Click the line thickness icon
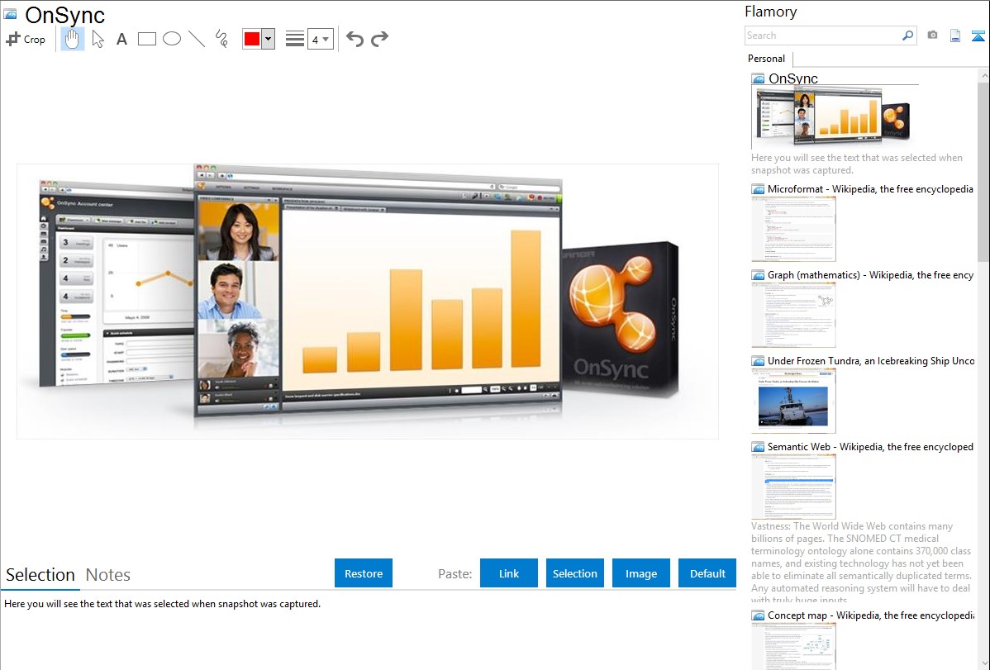Image resolution: width=990 pixels, height=670 pixels. click(295, 39)
